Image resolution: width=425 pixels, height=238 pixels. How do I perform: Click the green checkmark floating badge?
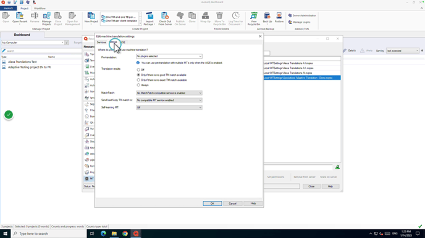pyautogui.click(x=9, y=115)
